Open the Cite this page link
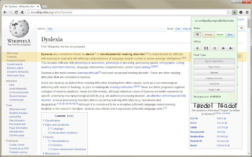This screenshot has width=252, height=157. coord(17,135)
